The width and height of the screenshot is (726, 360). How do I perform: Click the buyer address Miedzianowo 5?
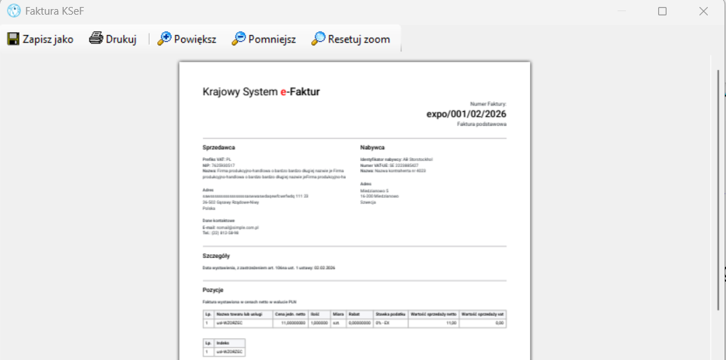[x=374, y=190]
